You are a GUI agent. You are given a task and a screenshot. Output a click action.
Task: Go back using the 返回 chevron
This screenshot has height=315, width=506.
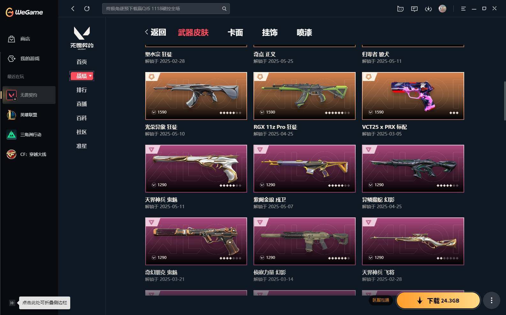point(155,32)
